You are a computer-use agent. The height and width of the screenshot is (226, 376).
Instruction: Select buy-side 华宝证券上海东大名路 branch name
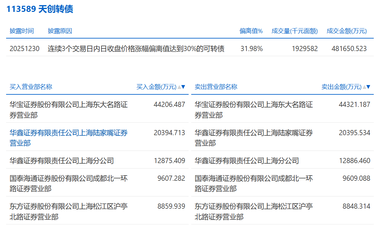pyautogui.click(x=68, y=110)
